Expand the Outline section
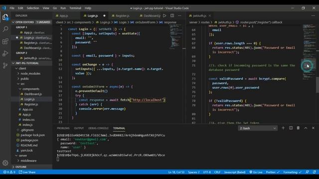 [x=31, y=167]
